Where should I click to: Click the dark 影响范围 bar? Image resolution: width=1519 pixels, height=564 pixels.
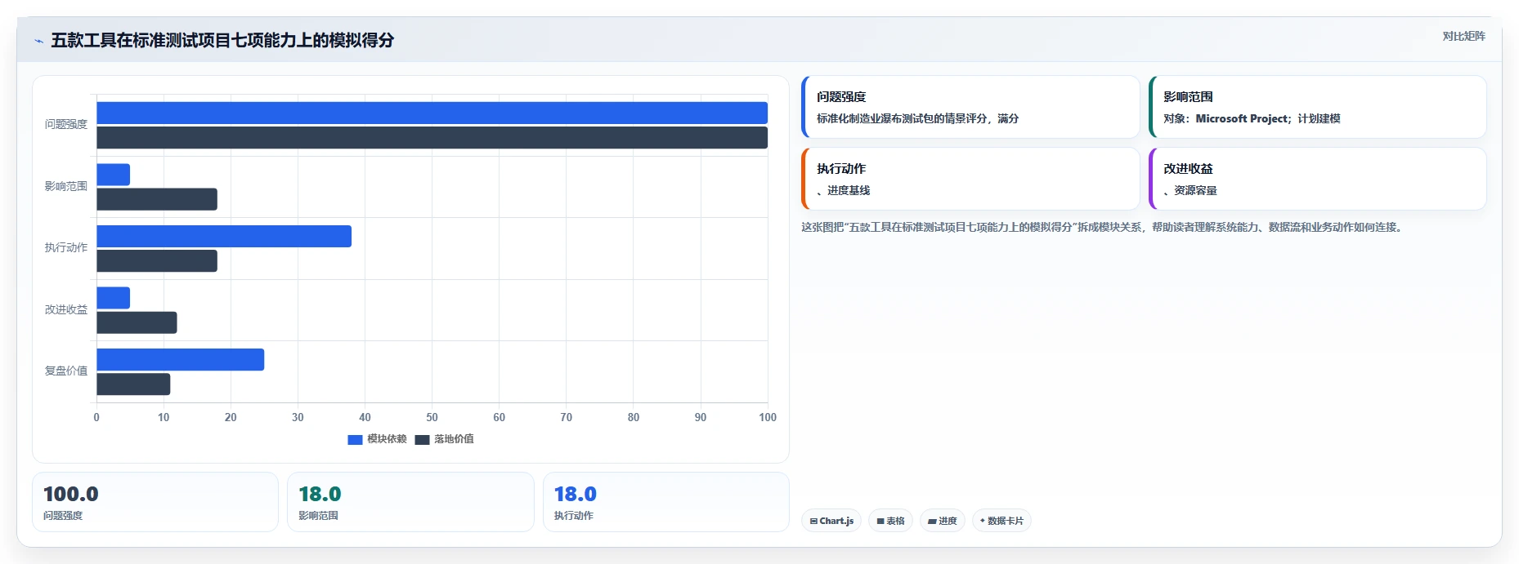[157, 199]
